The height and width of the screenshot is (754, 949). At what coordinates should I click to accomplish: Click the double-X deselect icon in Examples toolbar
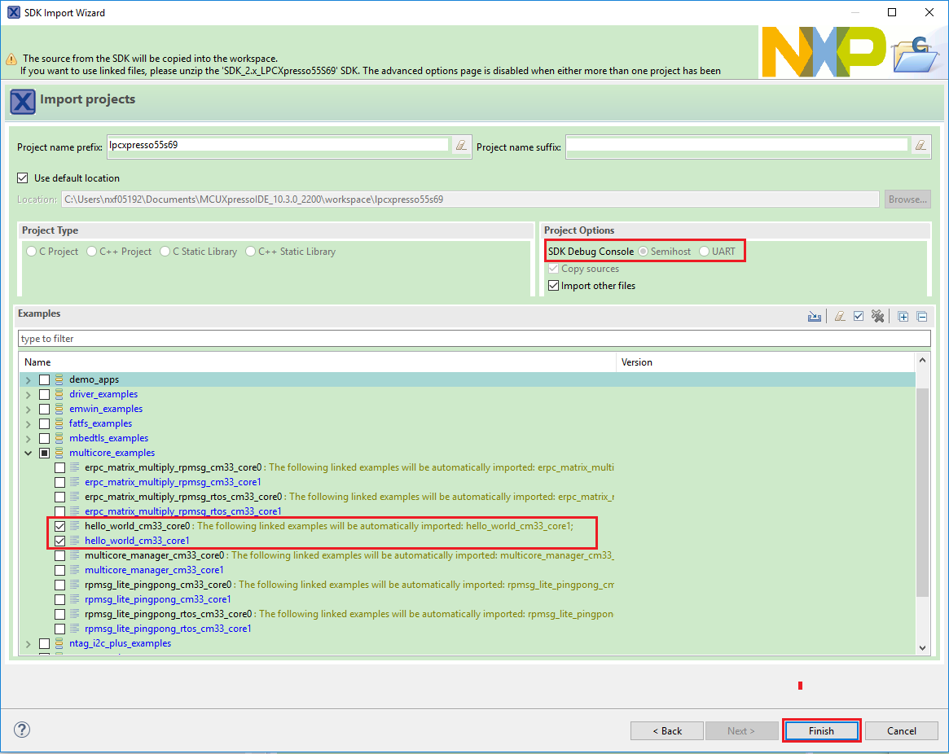tap(877, 317)
